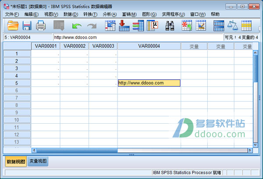This screenshot has height=179, width=263.
Task: Click Select cases grid icon
Action: pyautogui.click(x=246, y=25)
